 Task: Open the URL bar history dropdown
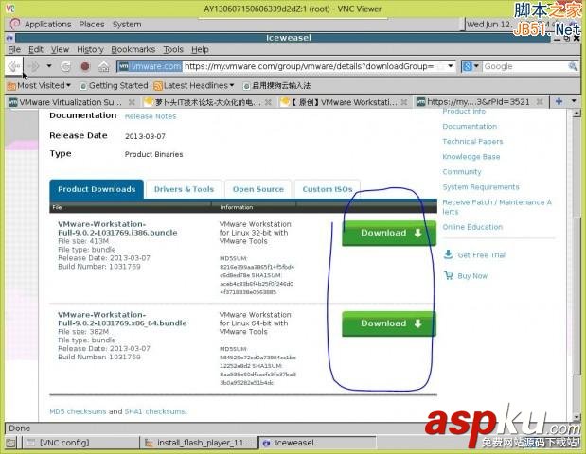point(451,66)
